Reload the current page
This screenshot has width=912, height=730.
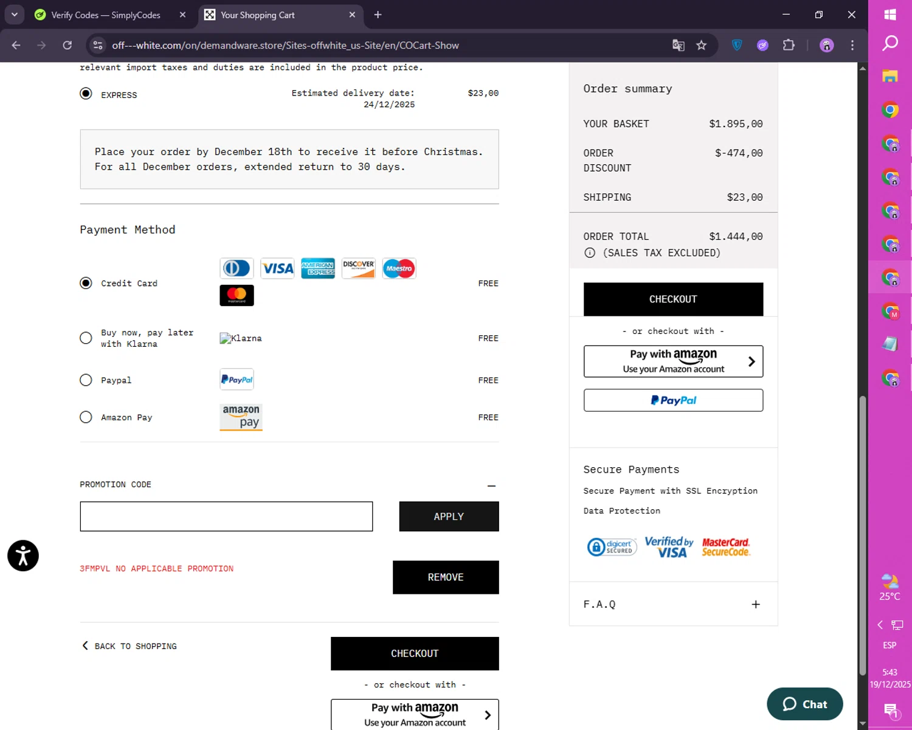click(x=67, y=45)
